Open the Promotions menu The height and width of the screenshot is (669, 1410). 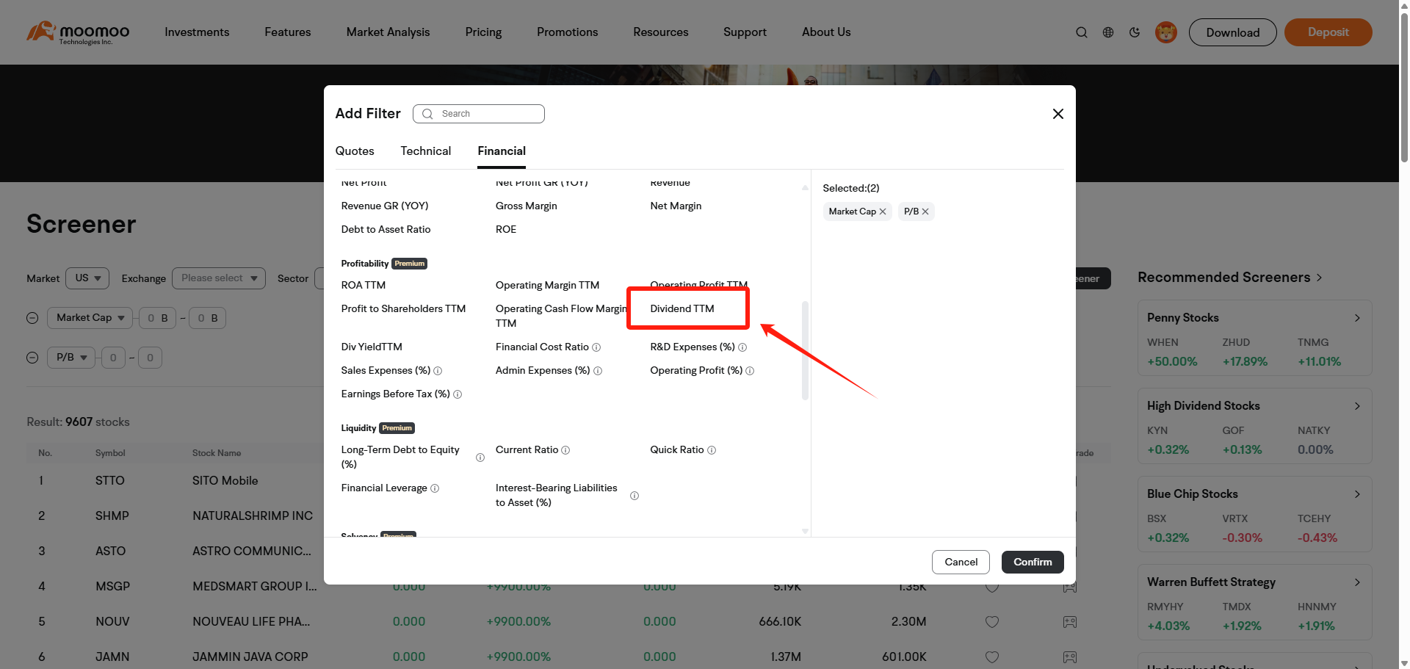(x=567, y=32)
